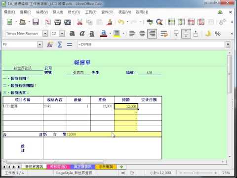Click the zoom slider handle
This screenshot has width=237, height=178.
[194, 173]
